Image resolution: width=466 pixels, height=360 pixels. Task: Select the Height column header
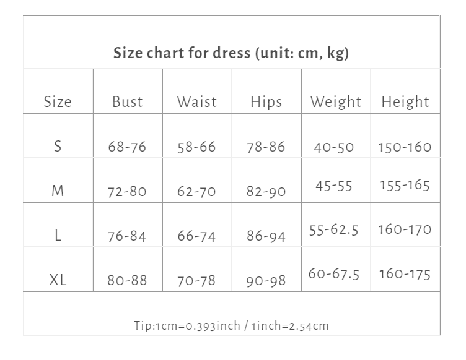405,101
